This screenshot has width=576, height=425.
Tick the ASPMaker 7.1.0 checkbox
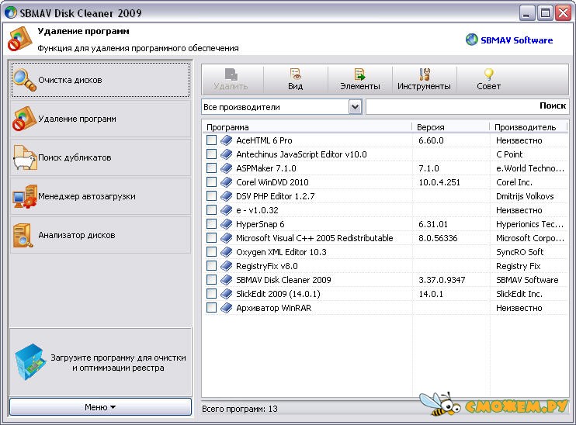coord(211,168)
